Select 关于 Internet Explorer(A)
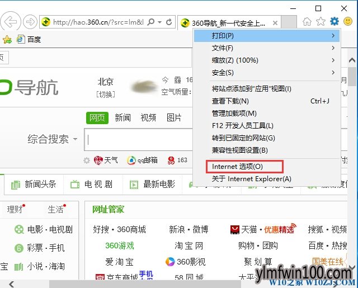Image resolution: width=358 pixels, height=288 pixels. pyautogui.click(x=267, y=179)
